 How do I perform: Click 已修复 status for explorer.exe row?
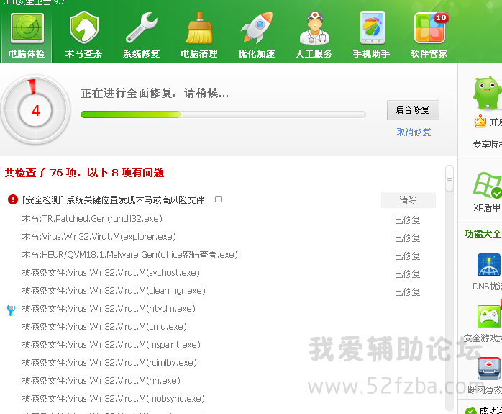(407, 238)
